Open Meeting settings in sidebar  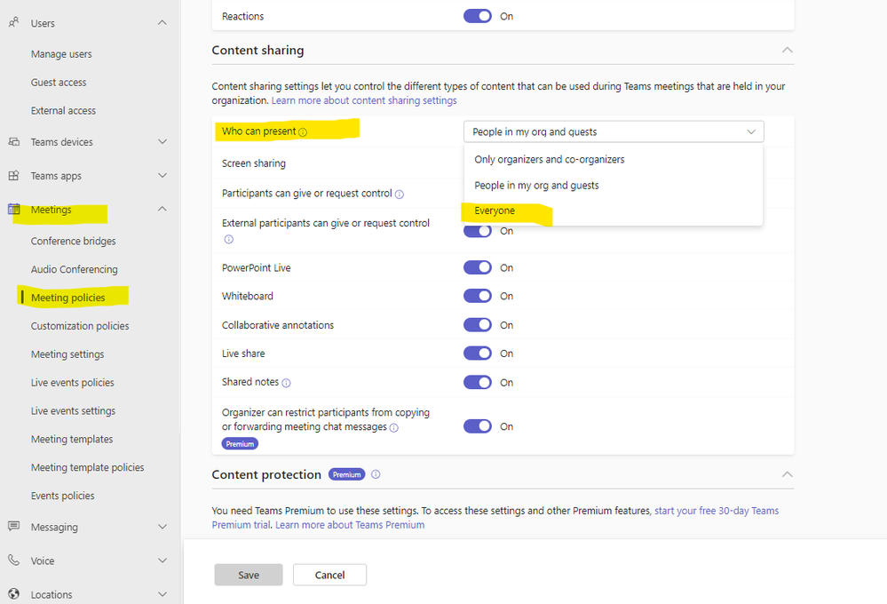point(67,354)
